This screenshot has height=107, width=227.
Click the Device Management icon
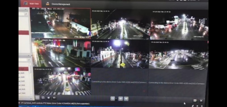[47, 4]
